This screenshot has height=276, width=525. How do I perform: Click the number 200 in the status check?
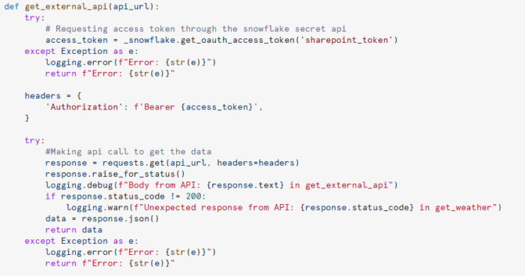193,196
